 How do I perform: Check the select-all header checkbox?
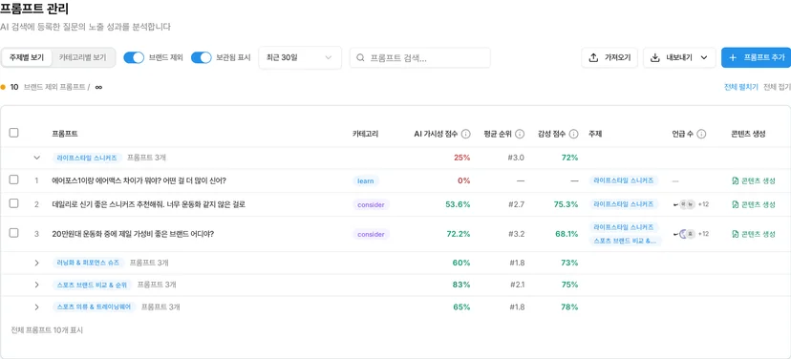click(14, 133)
